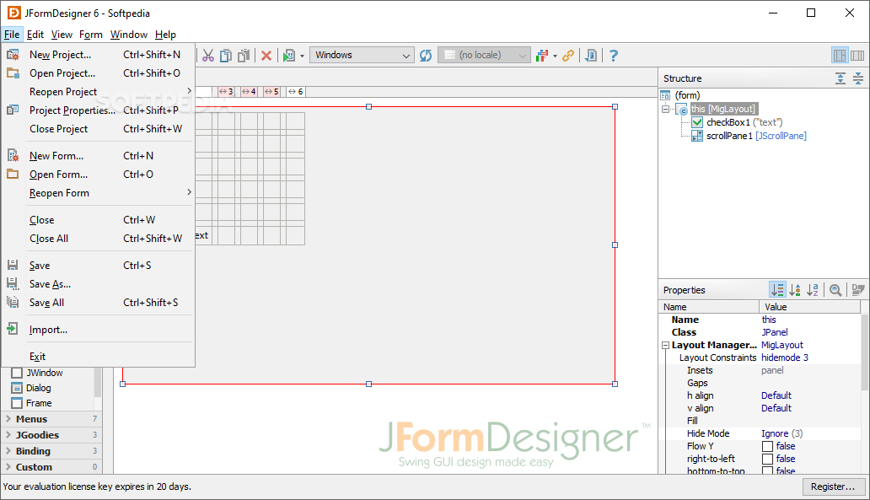The image size is (870, 500).
Task: Open the Edit menu
Action: pyautogui.click(x=35, y=35)
